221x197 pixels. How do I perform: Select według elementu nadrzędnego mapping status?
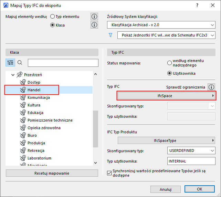[x=169, y=63]
